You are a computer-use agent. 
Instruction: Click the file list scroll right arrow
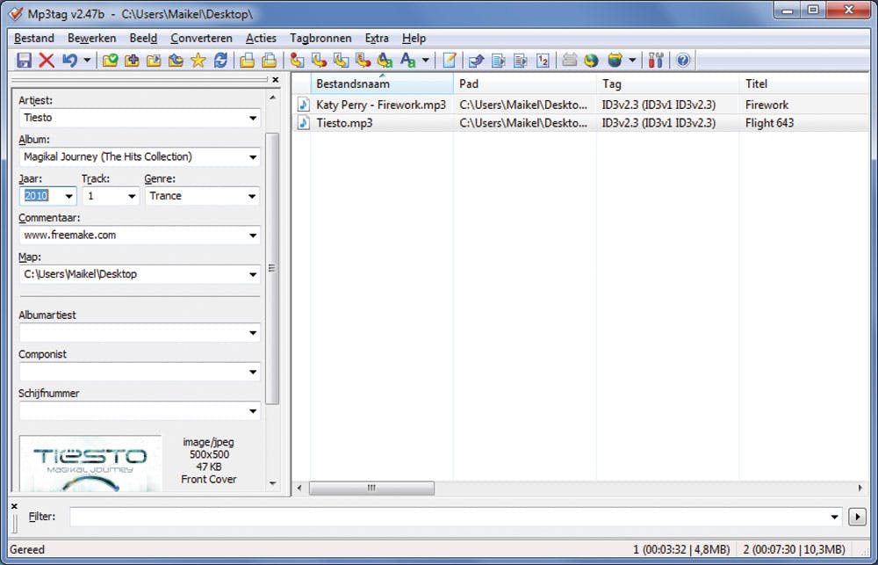[860, 489]
